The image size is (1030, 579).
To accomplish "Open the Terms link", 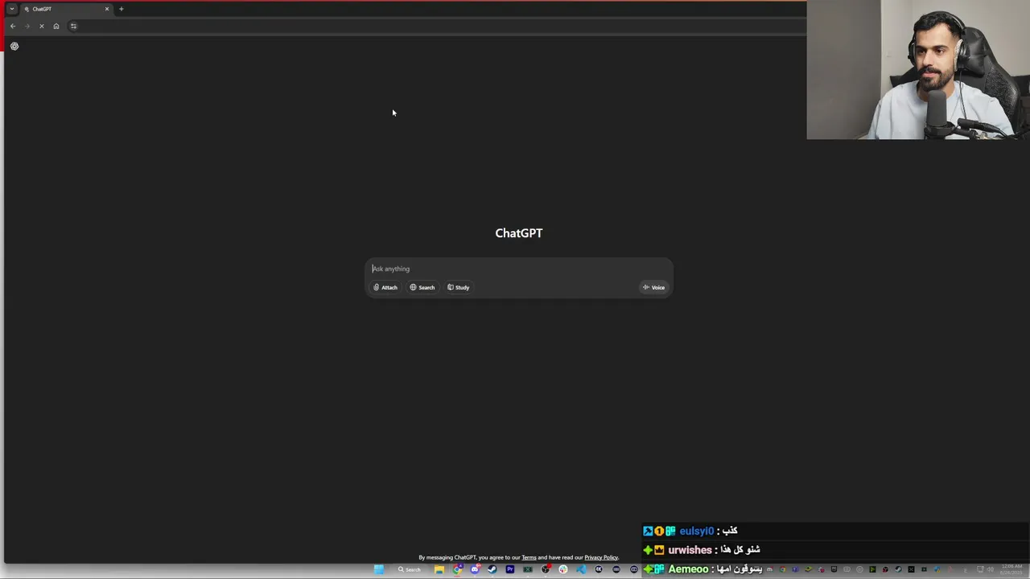I will pyautogui.click(x=529, y=557).
